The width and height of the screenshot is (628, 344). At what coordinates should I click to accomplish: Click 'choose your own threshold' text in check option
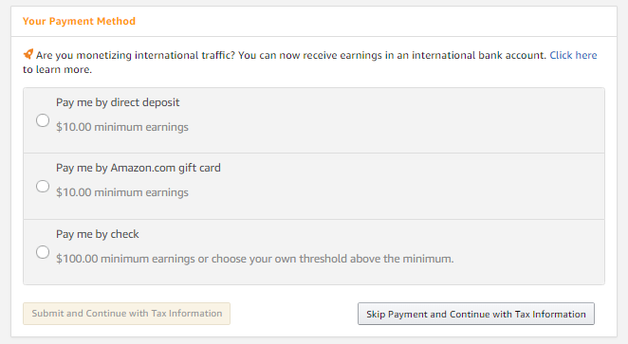tap(279, 259)
